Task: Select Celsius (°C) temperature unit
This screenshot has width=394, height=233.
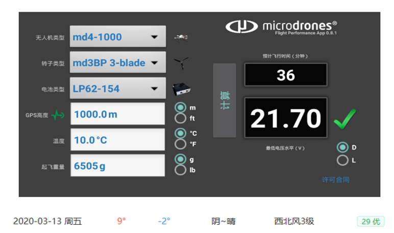Action: click(x=180, y=133)
